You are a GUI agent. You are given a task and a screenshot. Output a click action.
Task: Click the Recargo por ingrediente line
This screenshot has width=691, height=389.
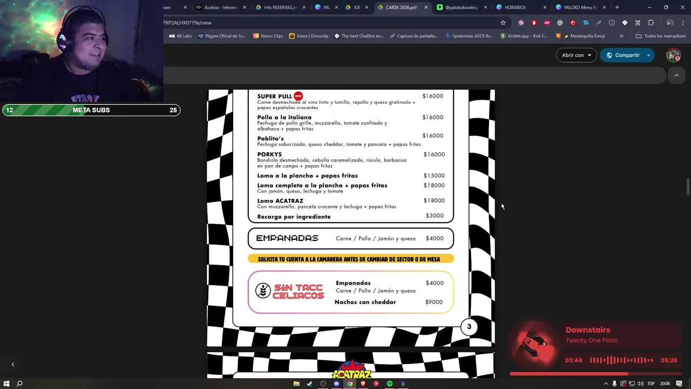[294, 217]
